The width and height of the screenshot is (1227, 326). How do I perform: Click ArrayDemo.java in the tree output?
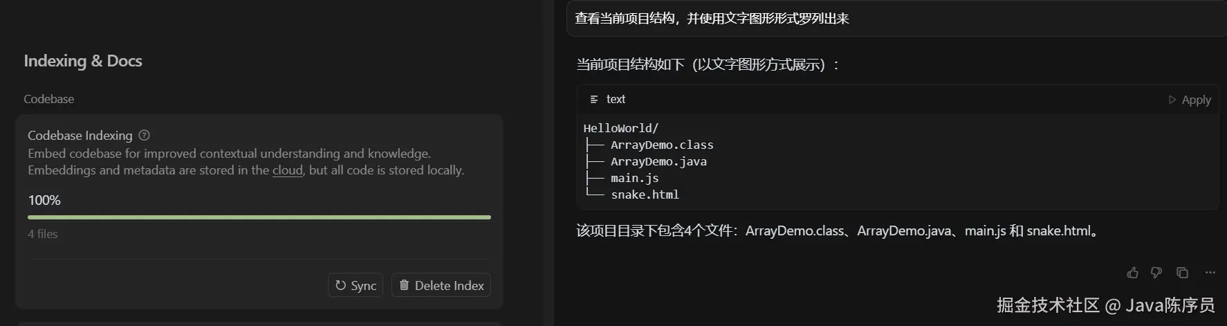(x=658, y=161)
